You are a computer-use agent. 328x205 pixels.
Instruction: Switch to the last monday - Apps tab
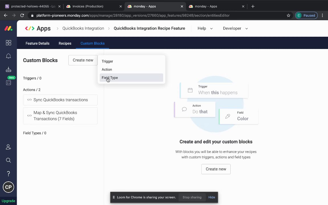(217, 6)
